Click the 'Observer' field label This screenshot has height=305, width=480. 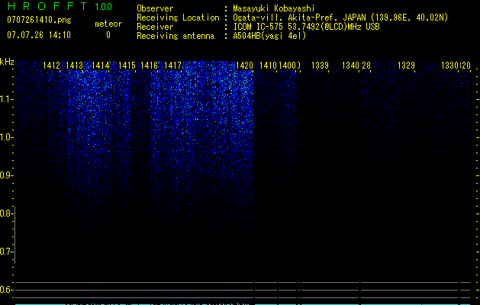[155, 8]
